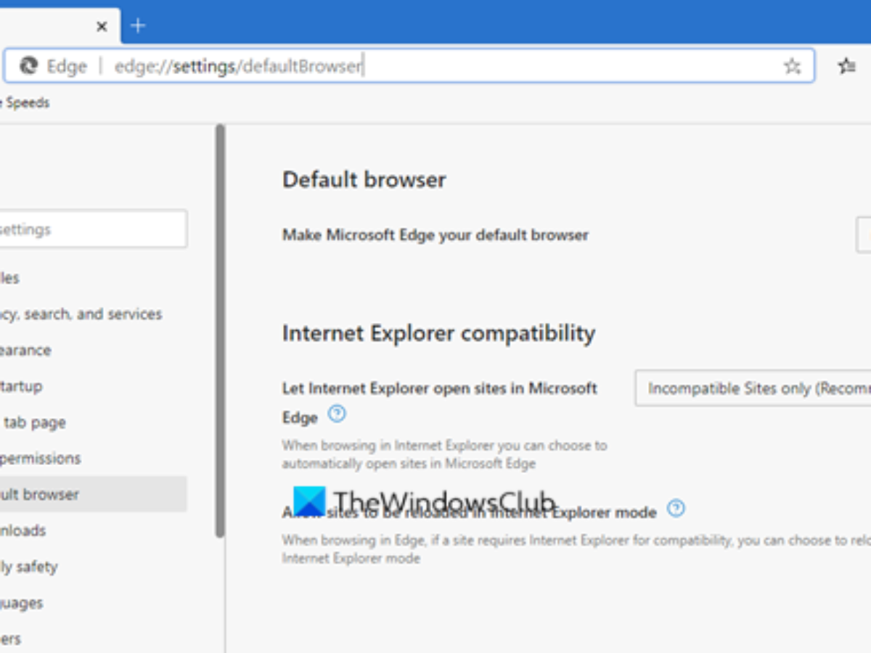This screenshot has height=653, width=871.
Task: Open Site permissions settings
Action: [x=41, y=459]
